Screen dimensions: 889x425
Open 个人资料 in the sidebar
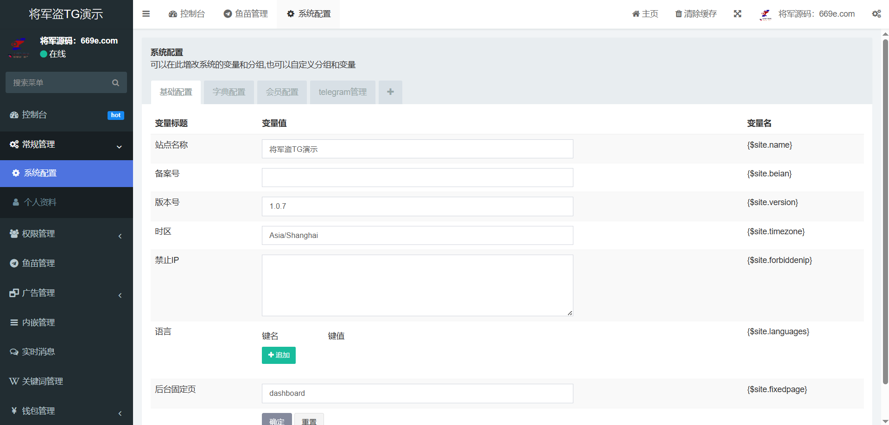tap(40, 202)
